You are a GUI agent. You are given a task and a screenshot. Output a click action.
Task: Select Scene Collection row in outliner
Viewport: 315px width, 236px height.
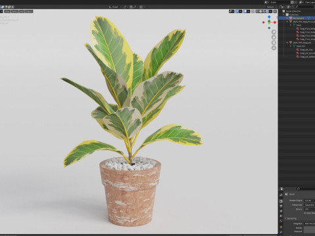click(297, 11)
